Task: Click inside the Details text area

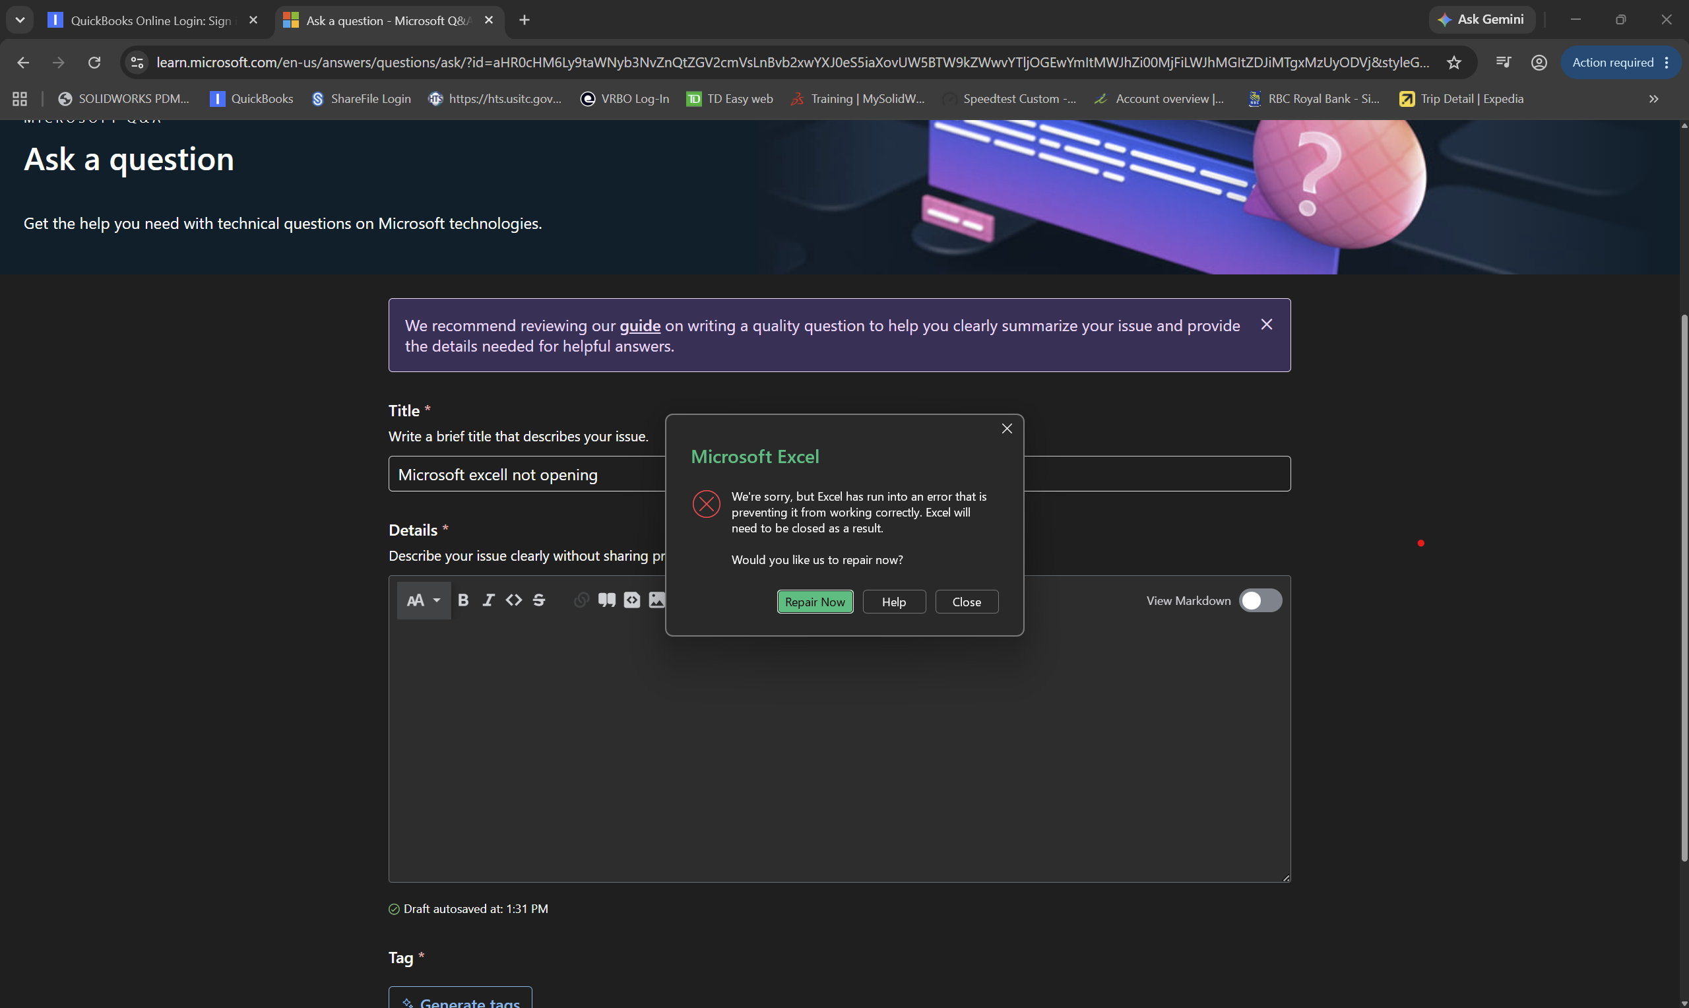Action: [x=839, y=751]
